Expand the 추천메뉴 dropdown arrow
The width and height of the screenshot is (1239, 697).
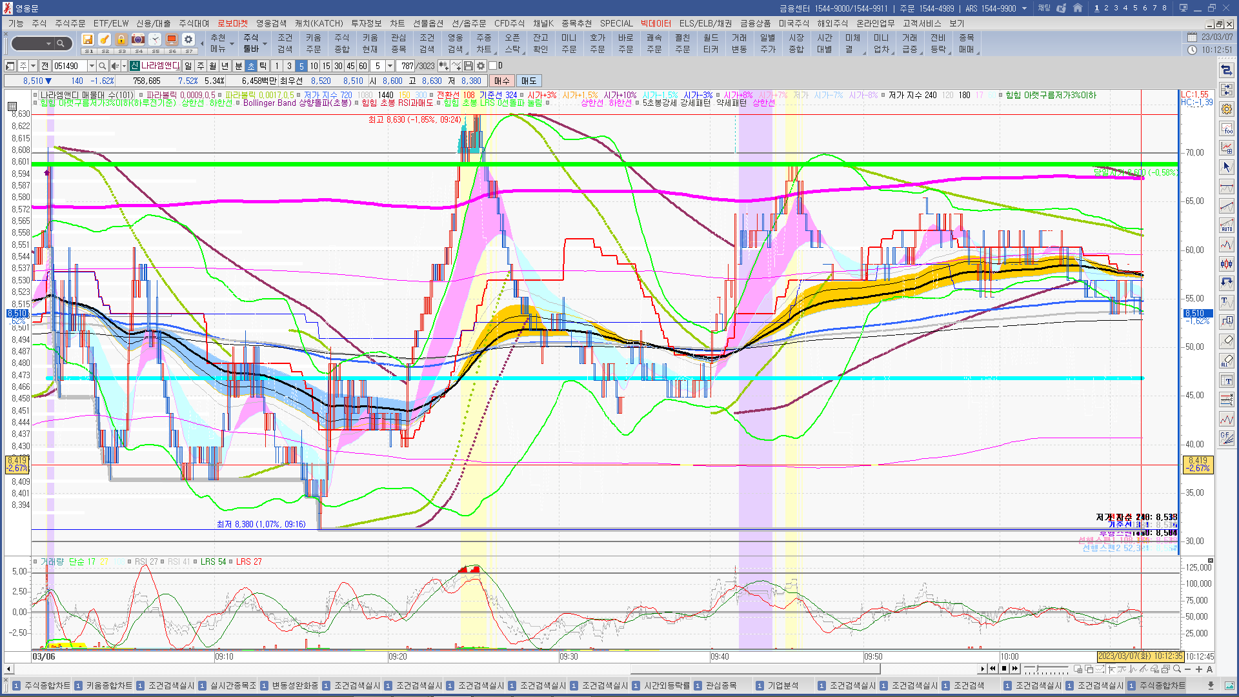coord(232,44)
